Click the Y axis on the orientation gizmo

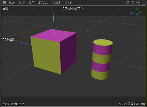137,9
